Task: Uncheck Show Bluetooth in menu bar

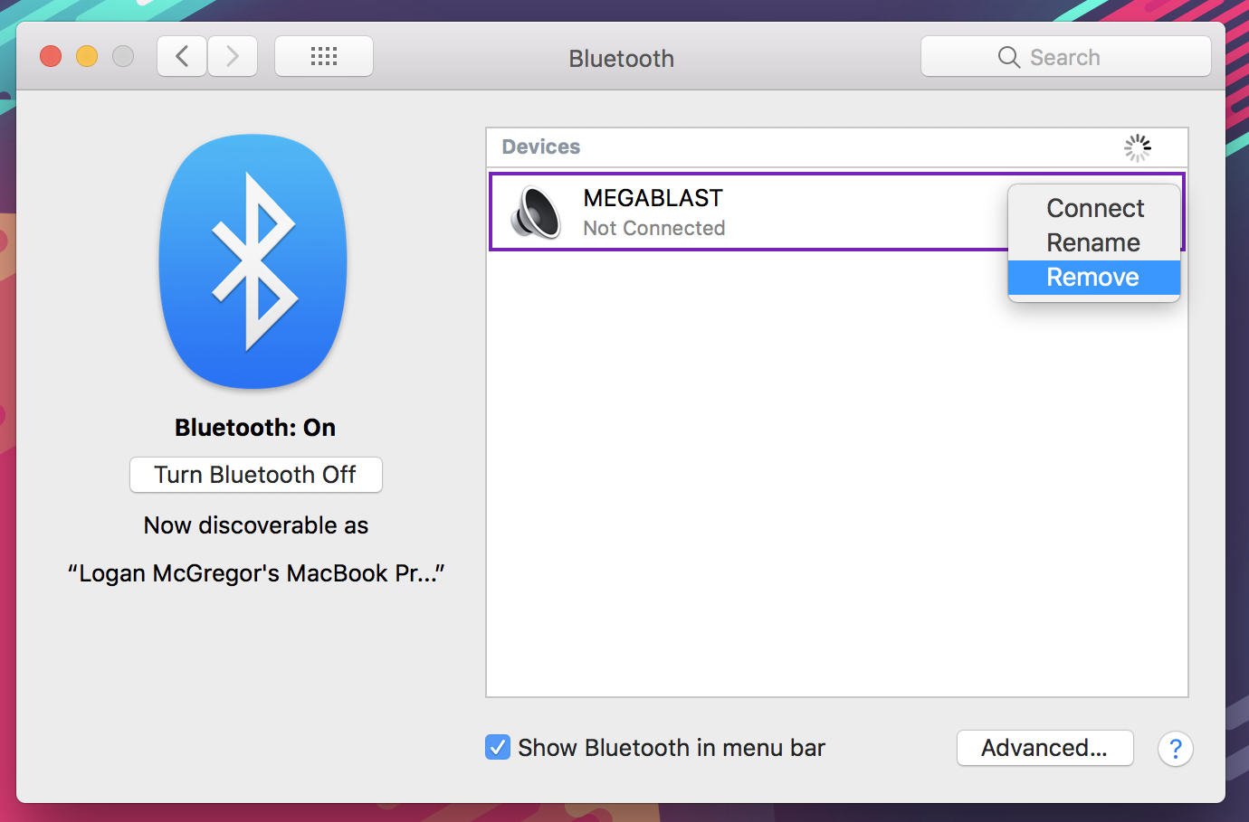Action: point(498,747)
